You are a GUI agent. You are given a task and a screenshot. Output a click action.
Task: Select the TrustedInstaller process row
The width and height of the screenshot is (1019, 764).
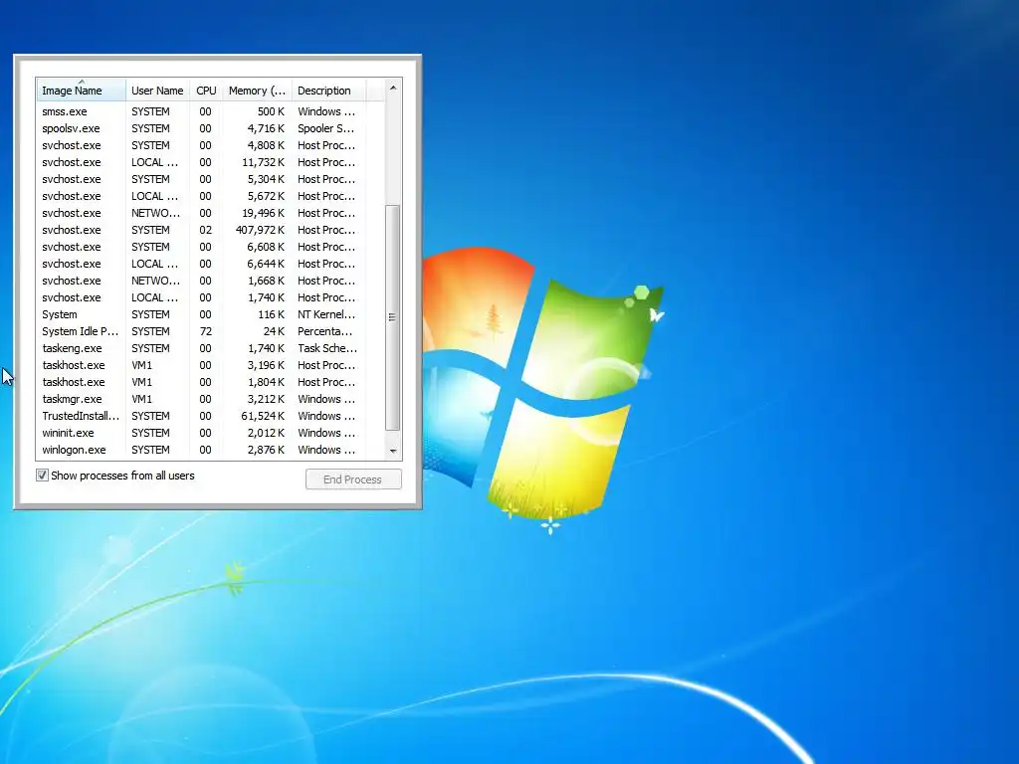(x=200, y=416)
